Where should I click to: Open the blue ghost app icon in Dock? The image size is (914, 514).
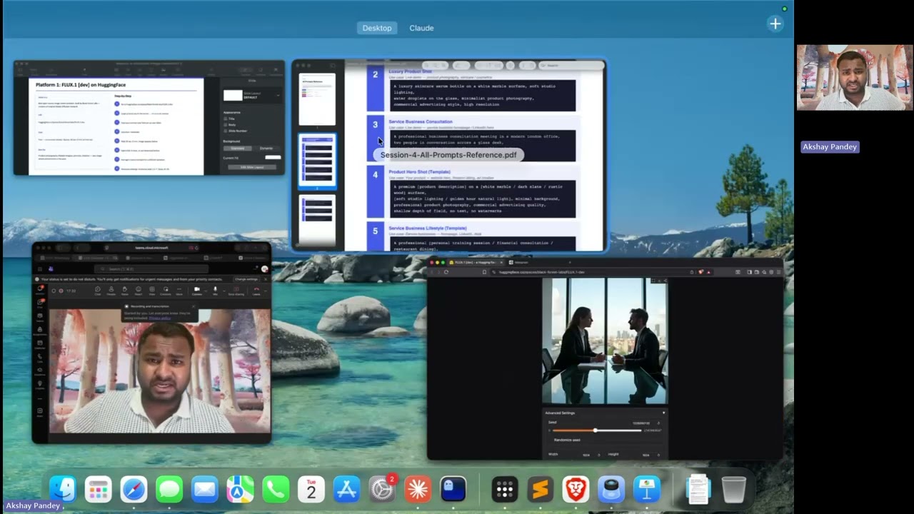(453, 489)
